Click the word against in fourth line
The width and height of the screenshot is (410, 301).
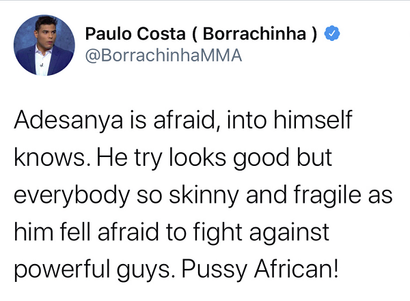click(x=289, y=233)
